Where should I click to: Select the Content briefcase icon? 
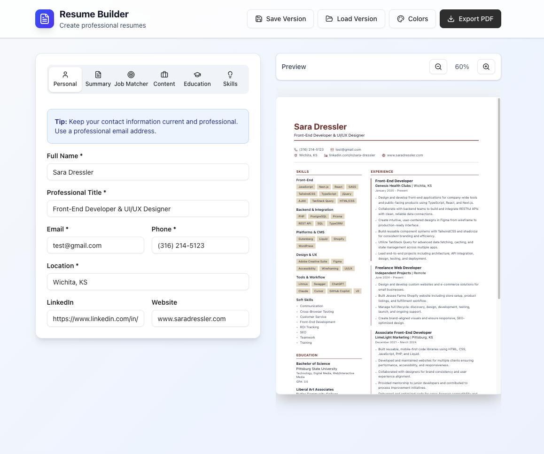click(x=164, y=75)
